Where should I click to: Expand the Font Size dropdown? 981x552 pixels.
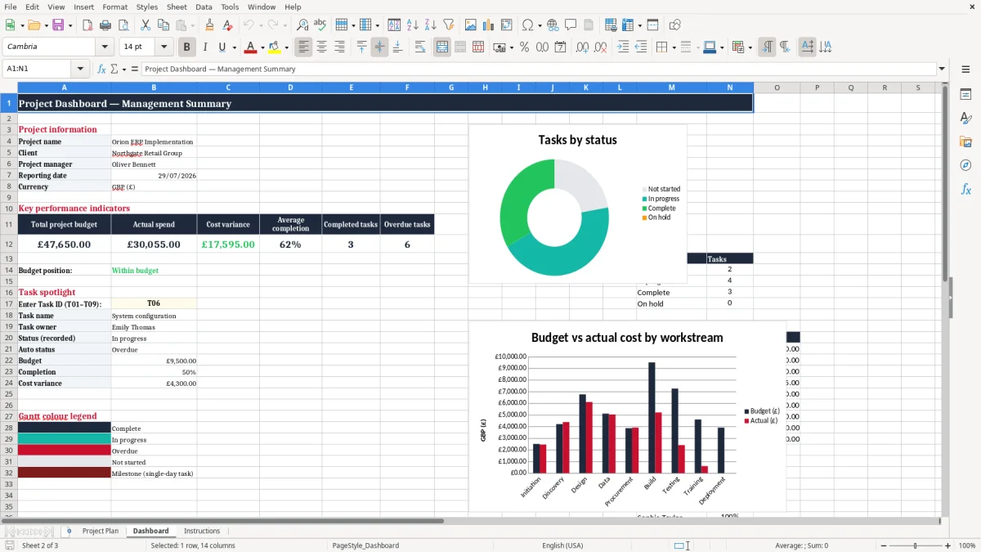(x=164, y=47)
